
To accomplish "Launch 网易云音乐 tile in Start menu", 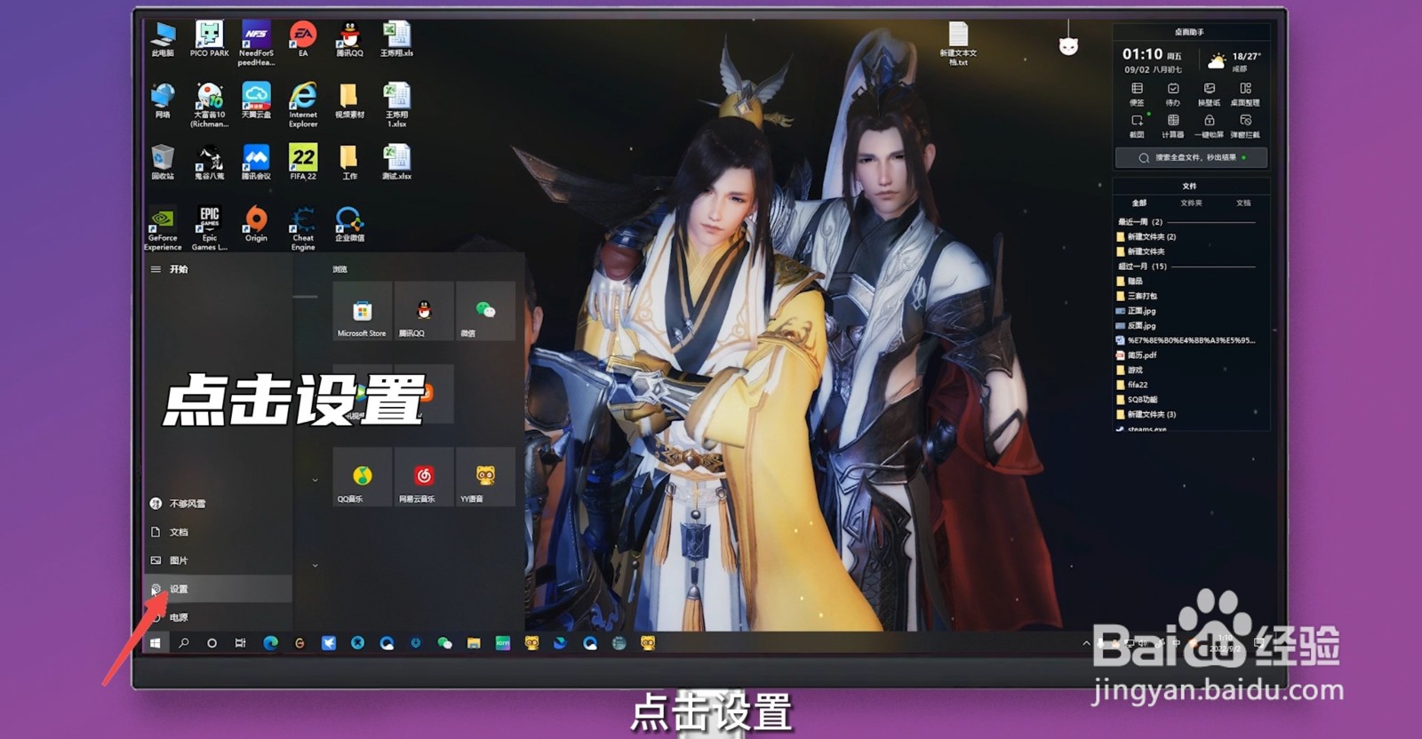I will tap(423, 477).
